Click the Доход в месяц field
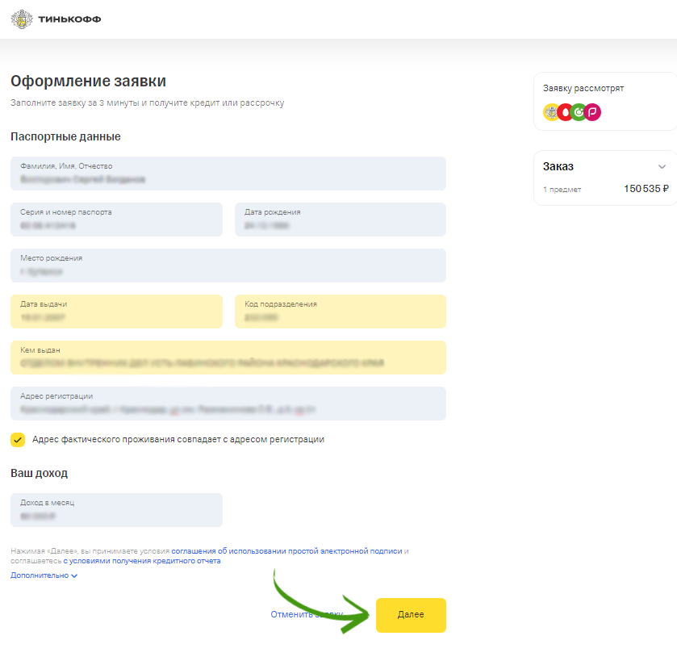 pyautogui.click(x=116, y=510)
